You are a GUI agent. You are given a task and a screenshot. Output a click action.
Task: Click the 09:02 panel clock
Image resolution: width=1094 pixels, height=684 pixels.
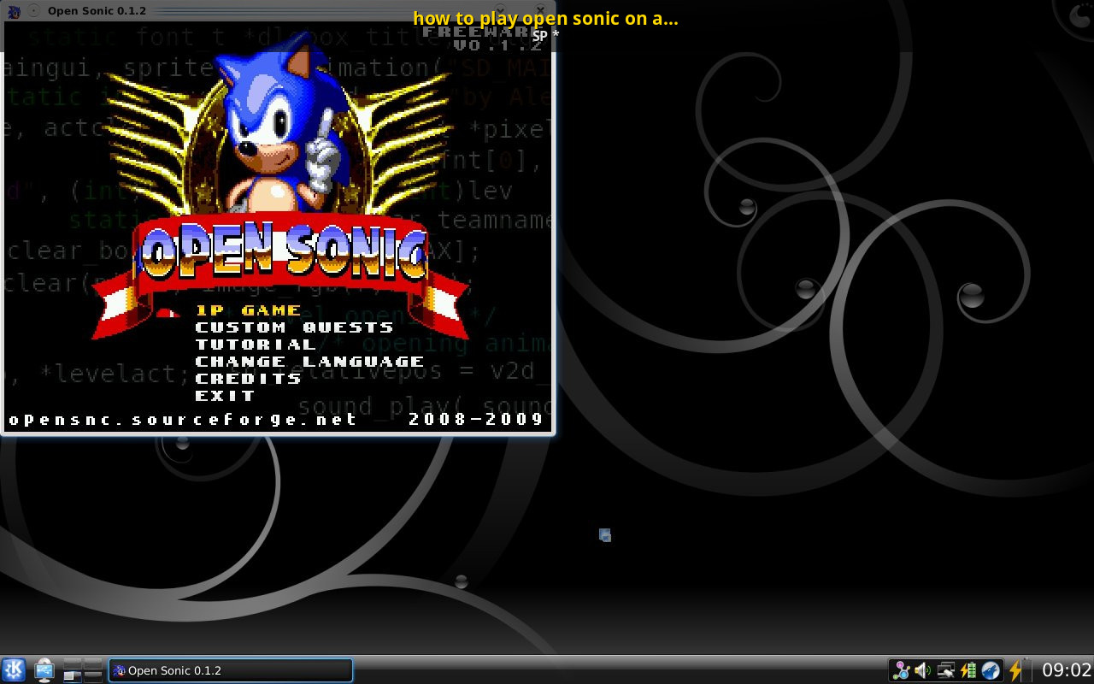click(1066, 670)
